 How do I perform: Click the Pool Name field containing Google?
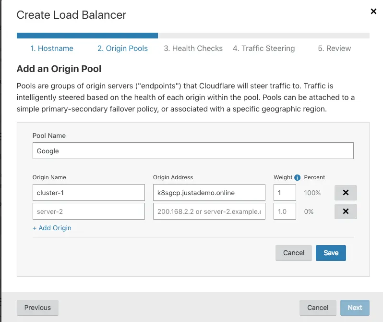193,151
